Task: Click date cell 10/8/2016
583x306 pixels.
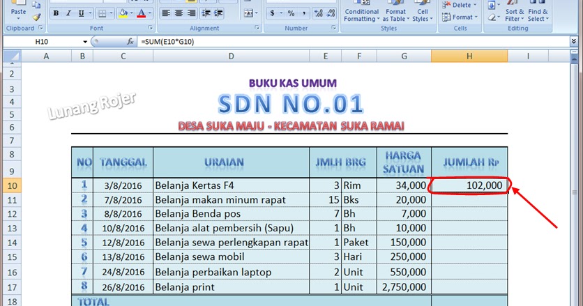Action: [123, 228]
